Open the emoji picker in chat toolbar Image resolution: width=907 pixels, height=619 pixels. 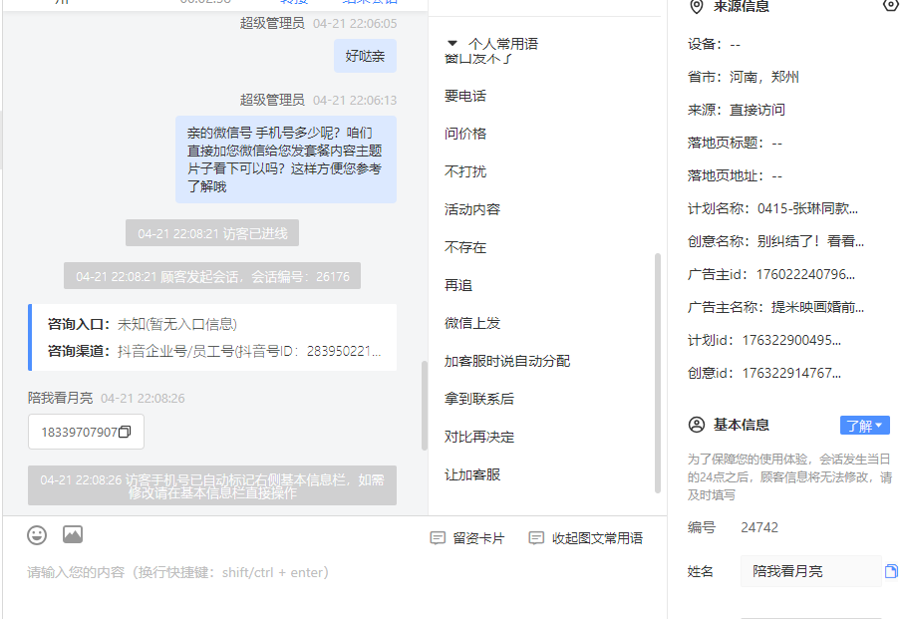(37, 535)
